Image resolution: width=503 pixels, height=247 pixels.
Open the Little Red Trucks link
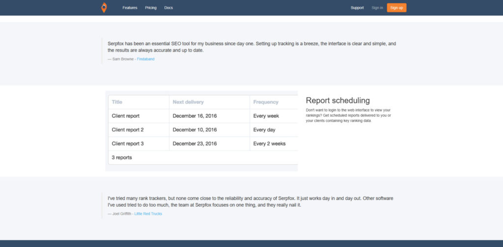pos(148,214)
